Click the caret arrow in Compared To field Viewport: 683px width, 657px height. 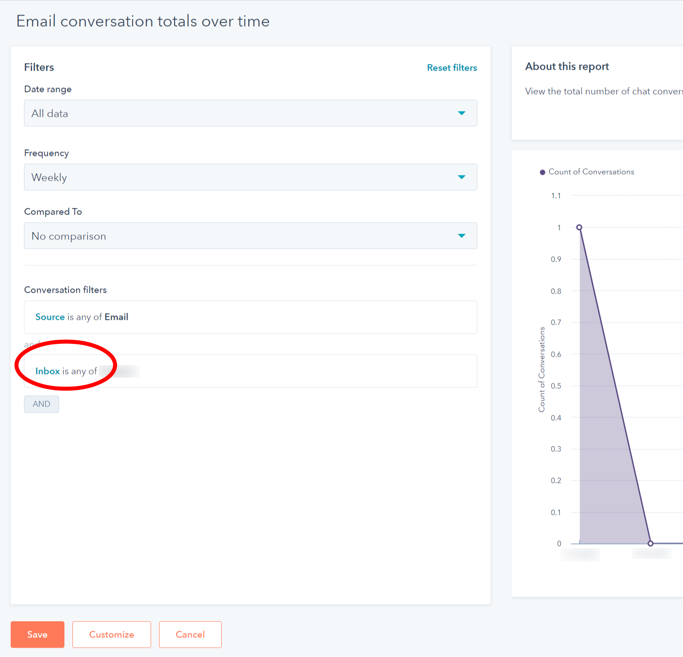coord(462,236)
